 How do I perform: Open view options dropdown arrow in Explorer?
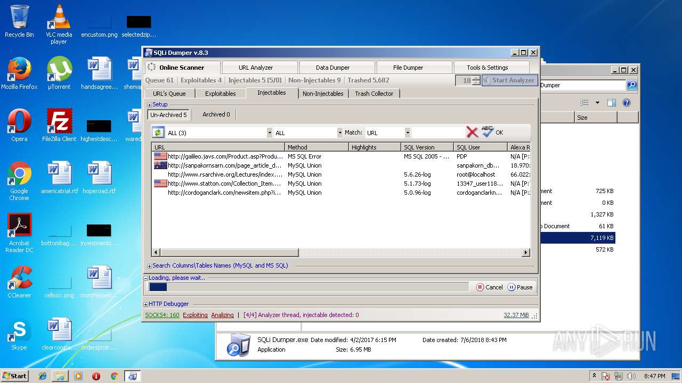597,103
